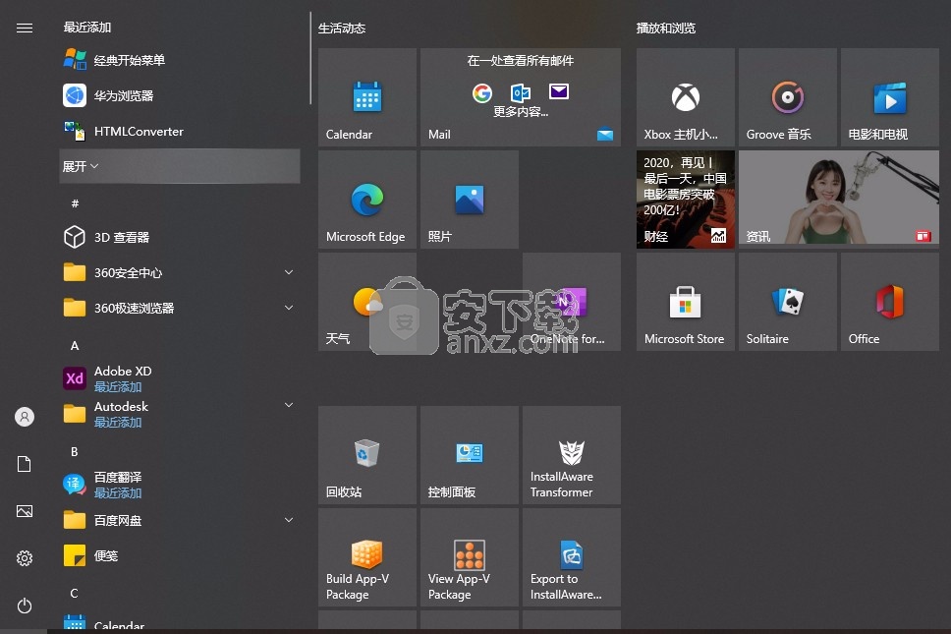Open 3D 查看器 app
This screenshot has width=951, height=634.
pos(180,237)
